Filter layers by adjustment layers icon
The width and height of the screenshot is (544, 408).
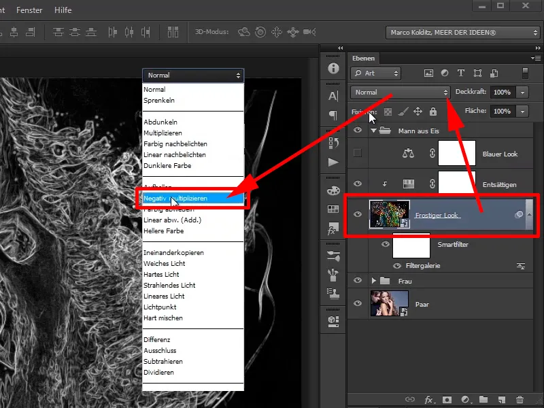point(445,73)
